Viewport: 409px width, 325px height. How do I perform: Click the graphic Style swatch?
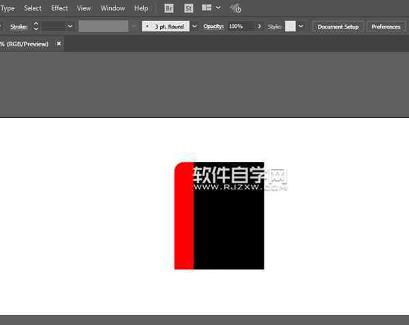click(x=290, y=27)
